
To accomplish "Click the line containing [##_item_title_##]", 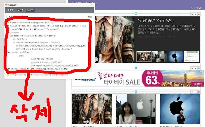I will [x=34, y=29].
